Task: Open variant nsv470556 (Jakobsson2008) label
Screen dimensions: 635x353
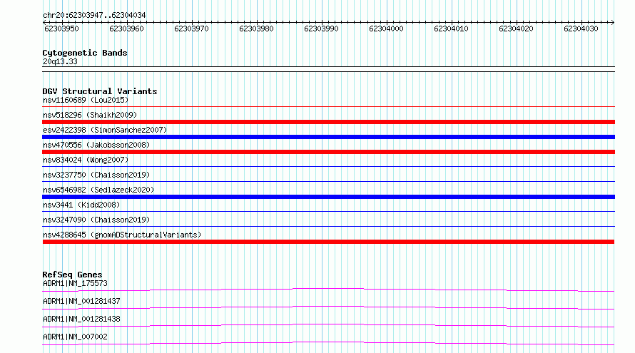Action: click(96, 145)
